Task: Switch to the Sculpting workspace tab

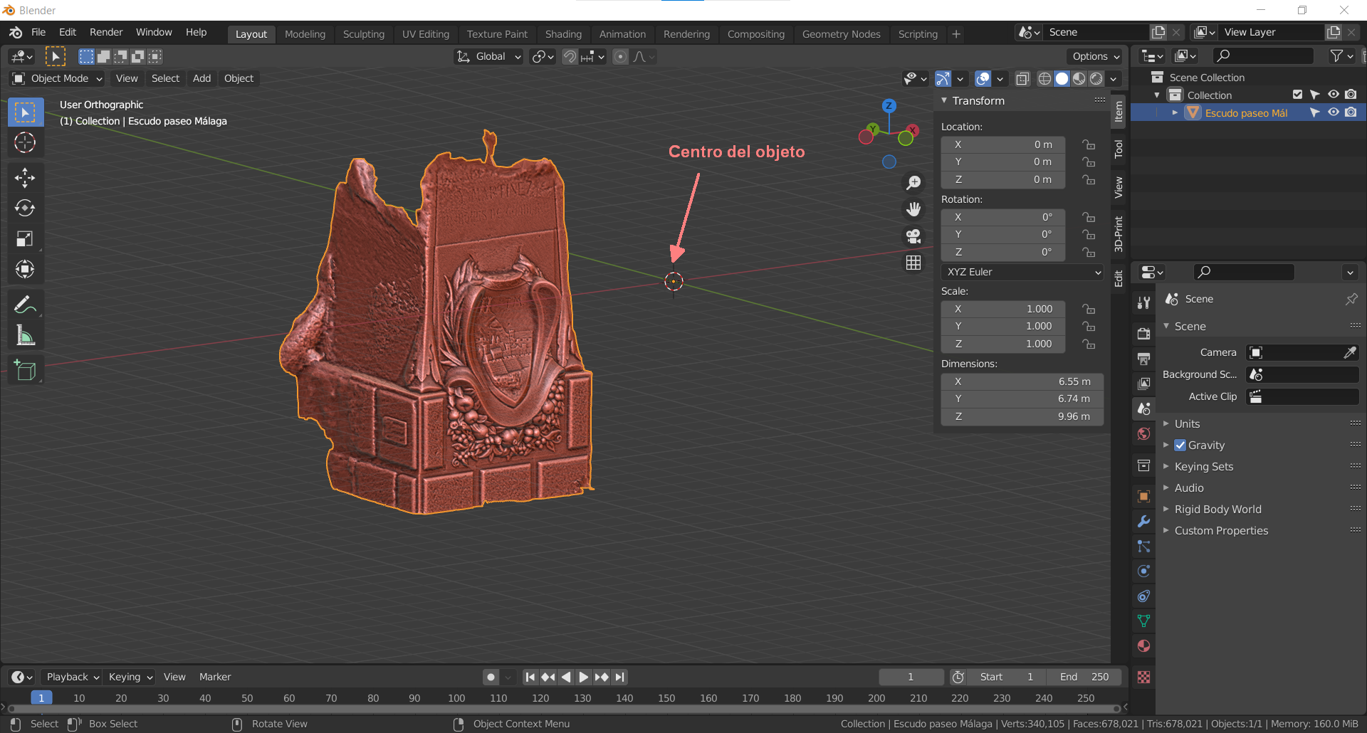Action: point(363,34)
